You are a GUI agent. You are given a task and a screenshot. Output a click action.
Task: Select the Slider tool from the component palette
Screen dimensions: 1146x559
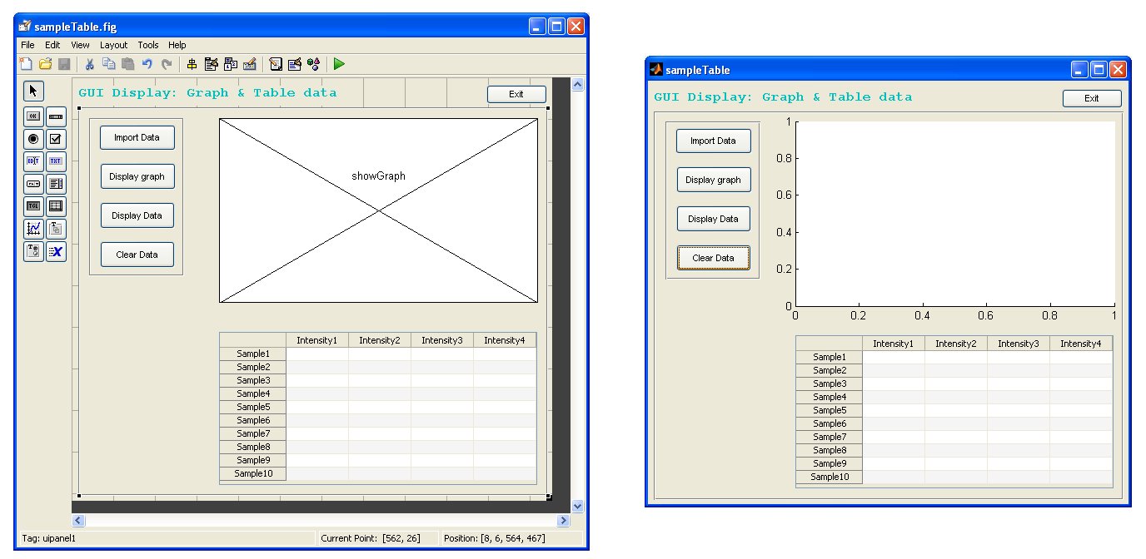click(x=55, y=116)
